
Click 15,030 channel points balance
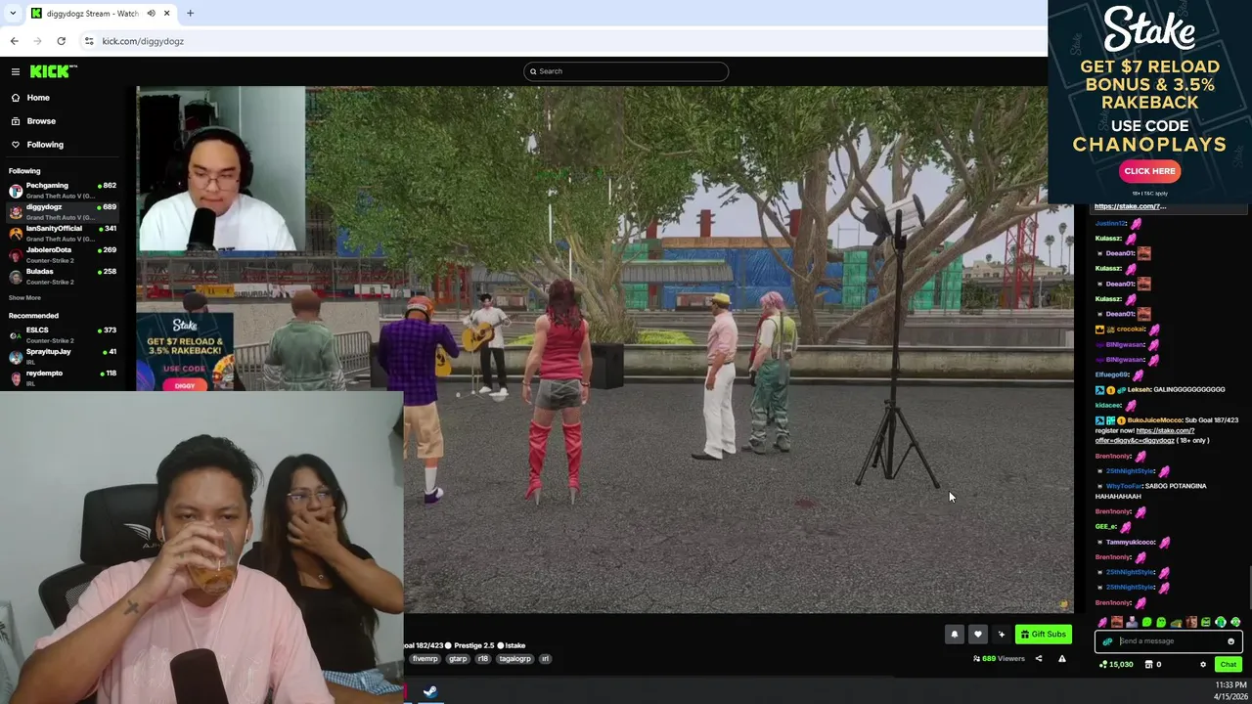(x=1116, y=665)
